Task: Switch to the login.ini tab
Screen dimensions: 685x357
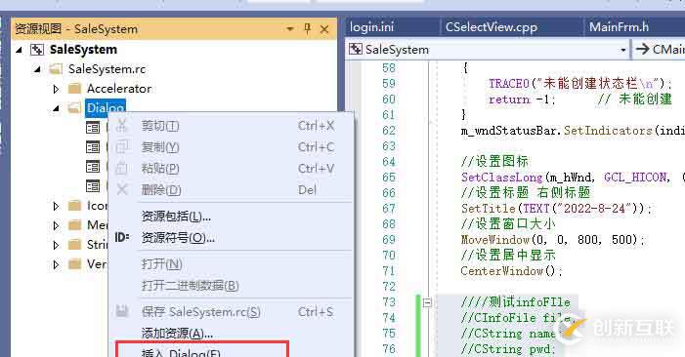Action: click(371, 27)
